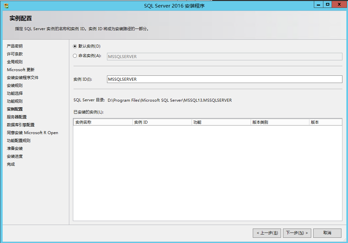Select 许可条款 step in sidebar
Screen dimensions: 348x243
coord(15,54)
